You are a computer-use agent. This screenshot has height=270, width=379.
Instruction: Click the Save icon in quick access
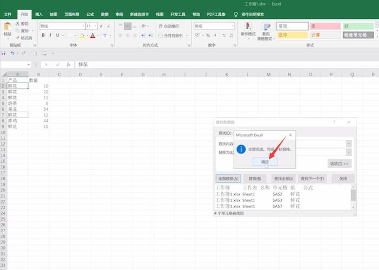point(3,53)
